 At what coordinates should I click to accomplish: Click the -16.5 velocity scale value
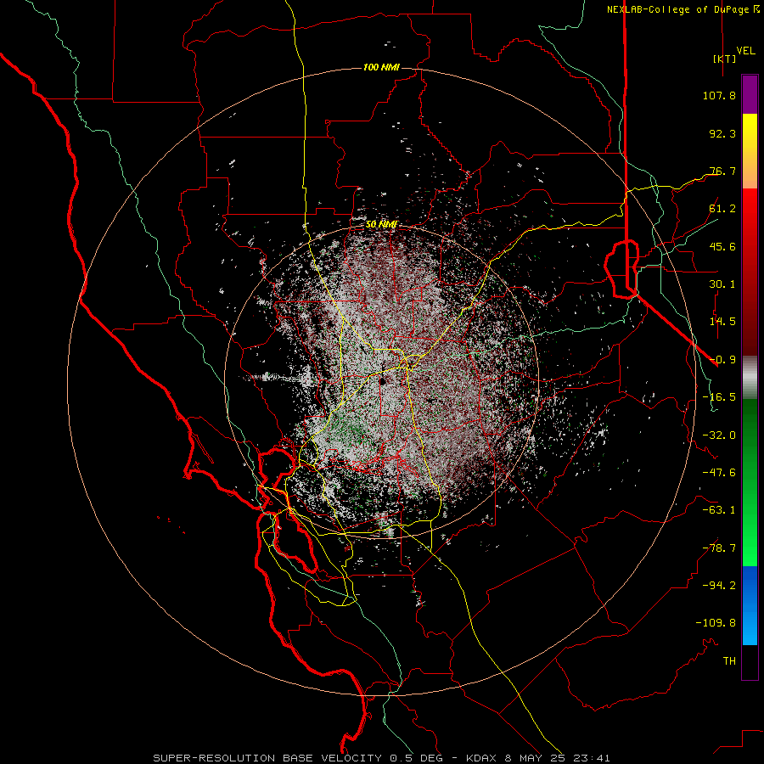[x=719, y=397]
